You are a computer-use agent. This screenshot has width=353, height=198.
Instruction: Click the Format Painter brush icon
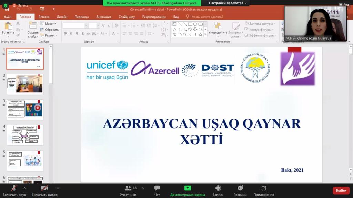(18, 35)
